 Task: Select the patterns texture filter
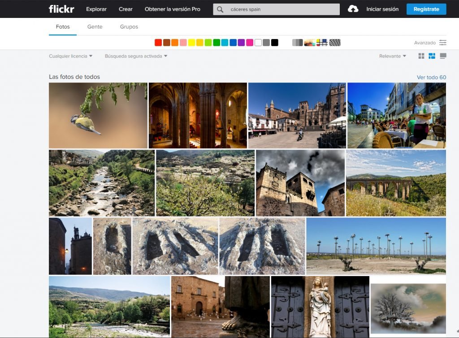pyautogui.click(x=334, y=43)
